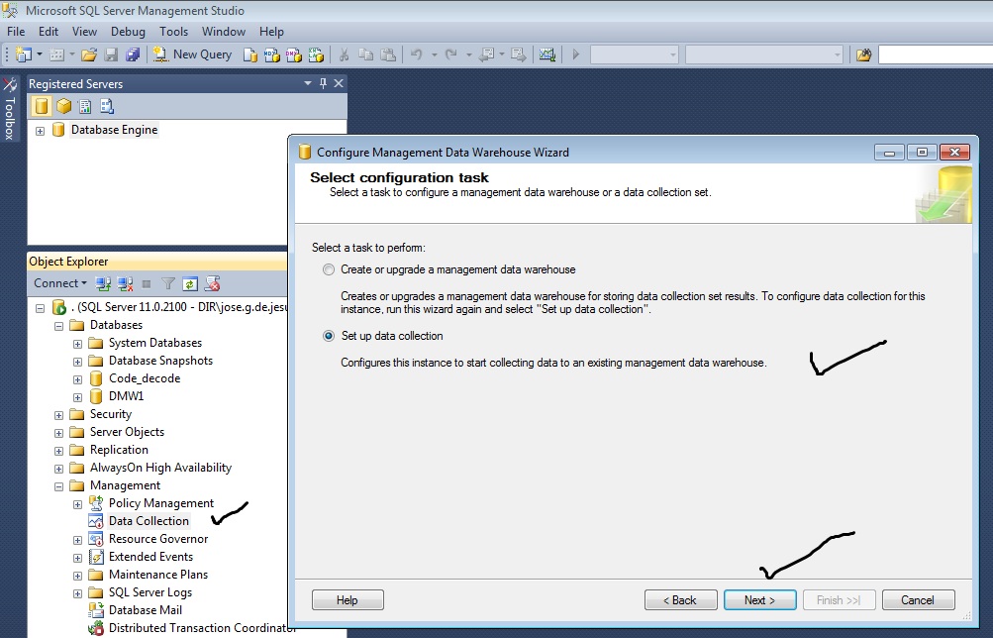Click the Undo arrow icon

416,55
